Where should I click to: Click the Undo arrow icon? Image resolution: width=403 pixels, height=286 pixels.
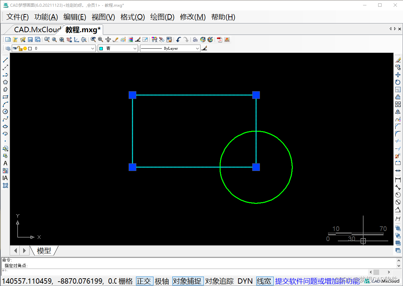(x=178, y=40)
